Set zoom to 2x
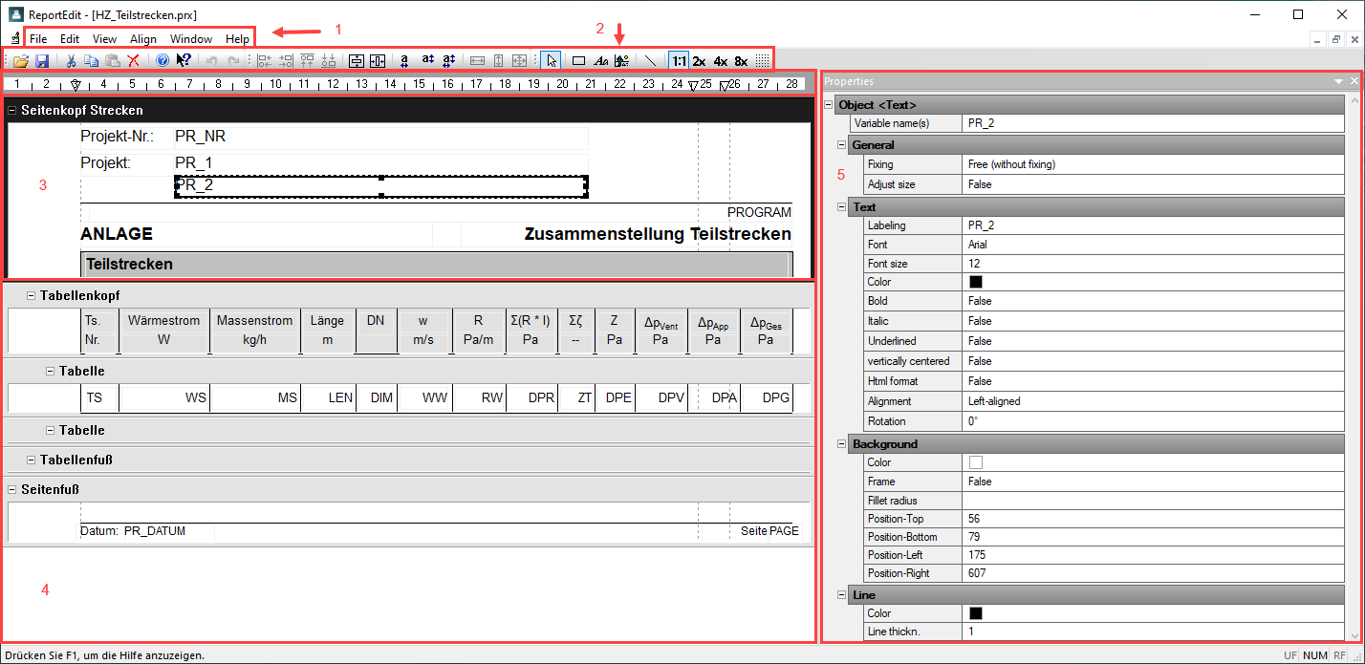Viewport: 1365px width, 664px height. [700, 60]
